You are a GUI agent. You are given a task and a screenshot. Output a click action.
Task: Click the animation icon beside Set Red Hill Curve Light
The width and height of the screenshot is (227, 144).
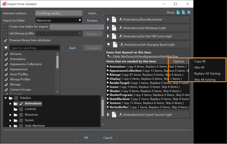click(120, 36)
